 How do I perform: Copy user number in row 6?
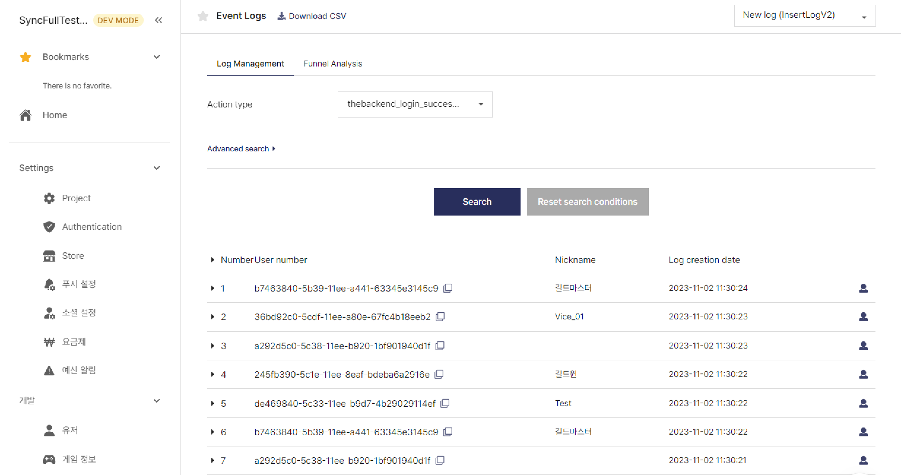click(x=448, y=432)
